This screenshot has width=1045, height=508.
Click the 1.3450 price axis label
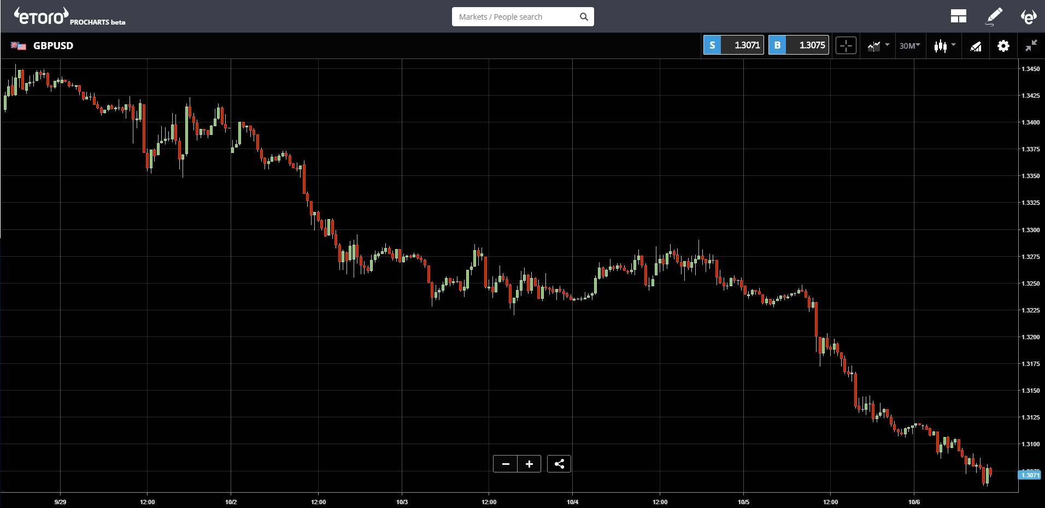click(x=1031, y=69)
